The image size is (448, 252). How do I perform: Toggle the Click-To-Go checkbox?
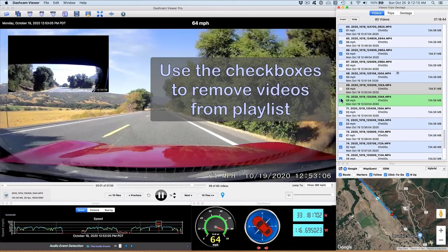click(x=385, y=175)
